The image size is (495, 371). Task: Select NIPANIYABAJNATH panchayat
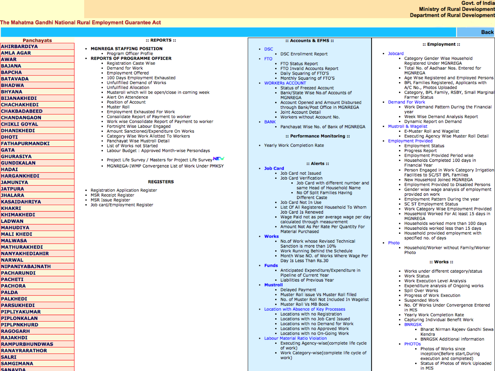click(x=26, y=266)
